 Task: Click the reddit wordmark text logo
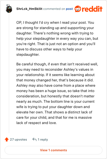92,9
